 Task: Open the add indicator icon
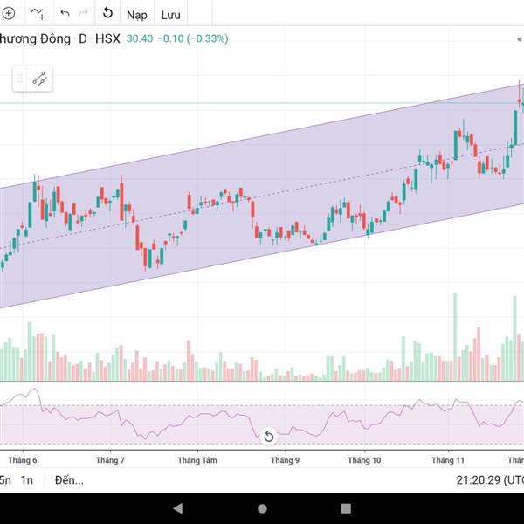(38, 13)
